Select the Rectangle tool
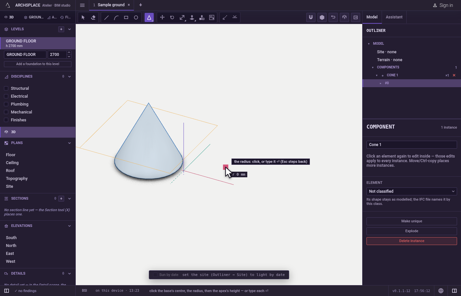Screen dimensions: 461x296 point(126,17)
